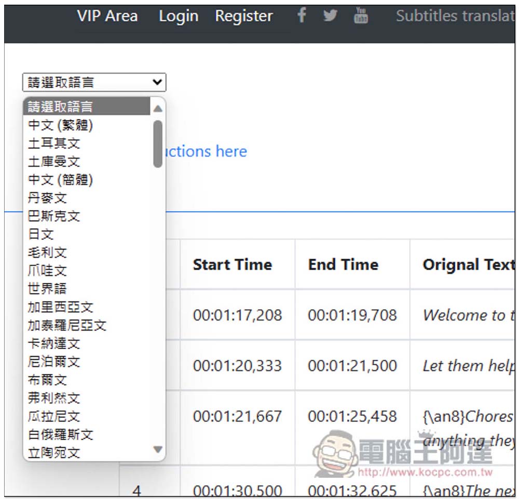The image size is (519, 502).
Task: Expand the 請選取語言 language combo box
Action: pos(94,82)
